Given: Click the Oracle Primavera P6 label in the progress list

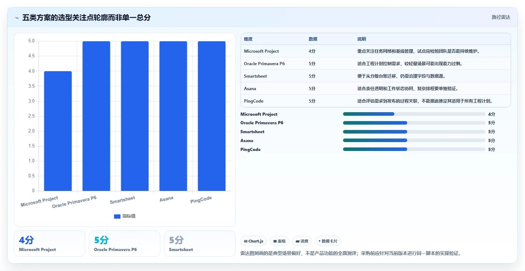Looking at the screenshot, I should (262, 123).
